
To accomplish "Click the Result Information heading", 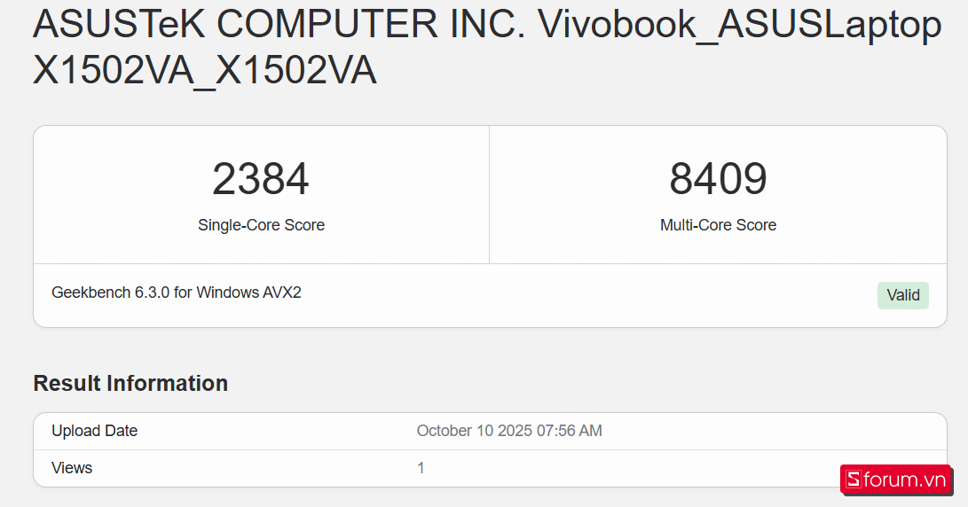I will point(130,383).
